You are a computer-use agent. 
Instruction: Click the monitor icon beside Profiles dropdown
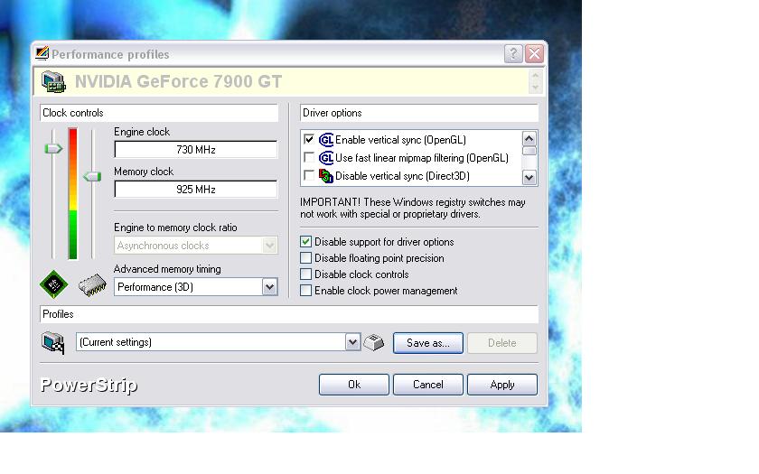click(x=53, y=343)
